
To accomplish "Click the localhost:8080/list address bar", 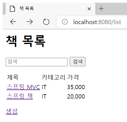I will pos(92,22).
